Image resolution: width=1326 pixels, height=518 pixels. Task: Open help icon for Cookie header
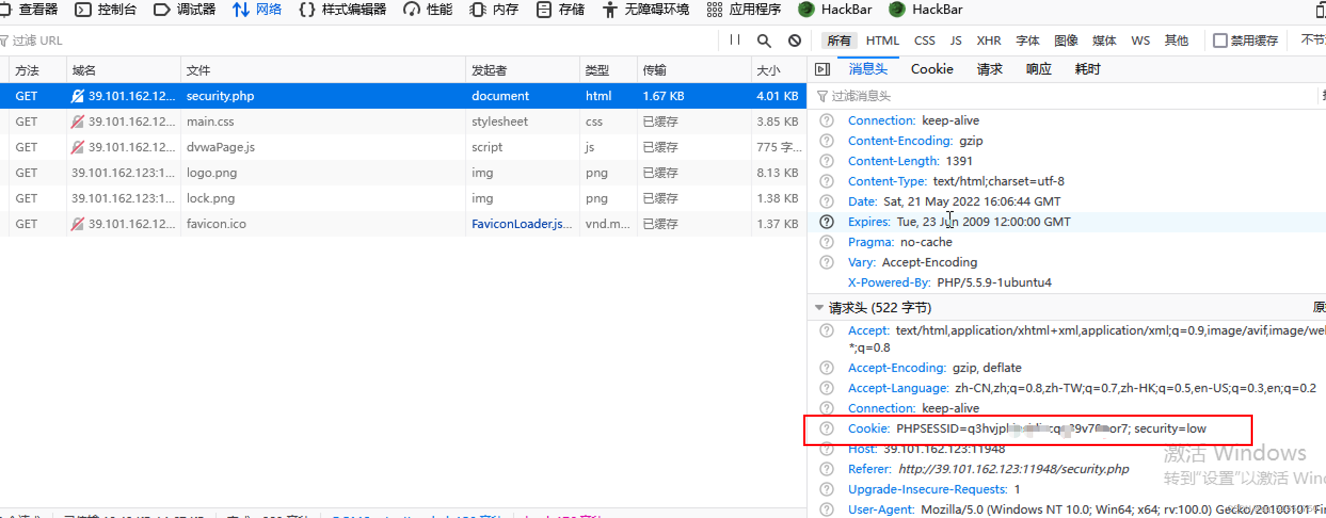pos(826,428)
